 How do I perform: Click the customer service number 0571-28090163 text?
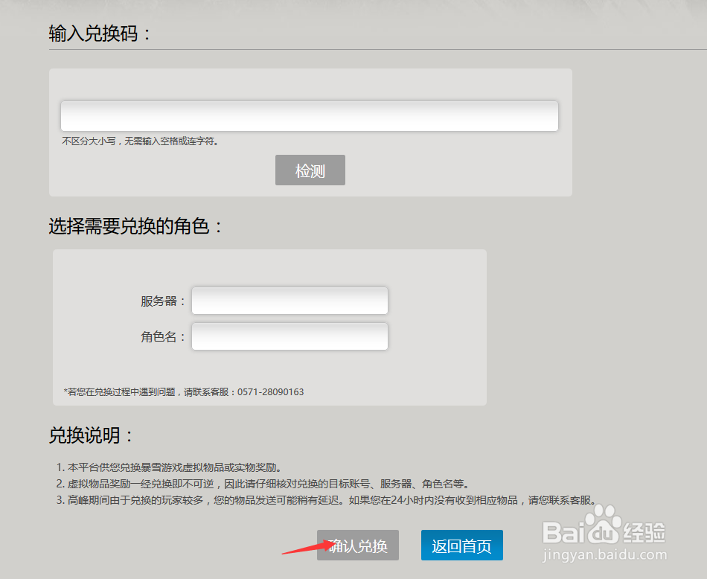tap(271, 392)
